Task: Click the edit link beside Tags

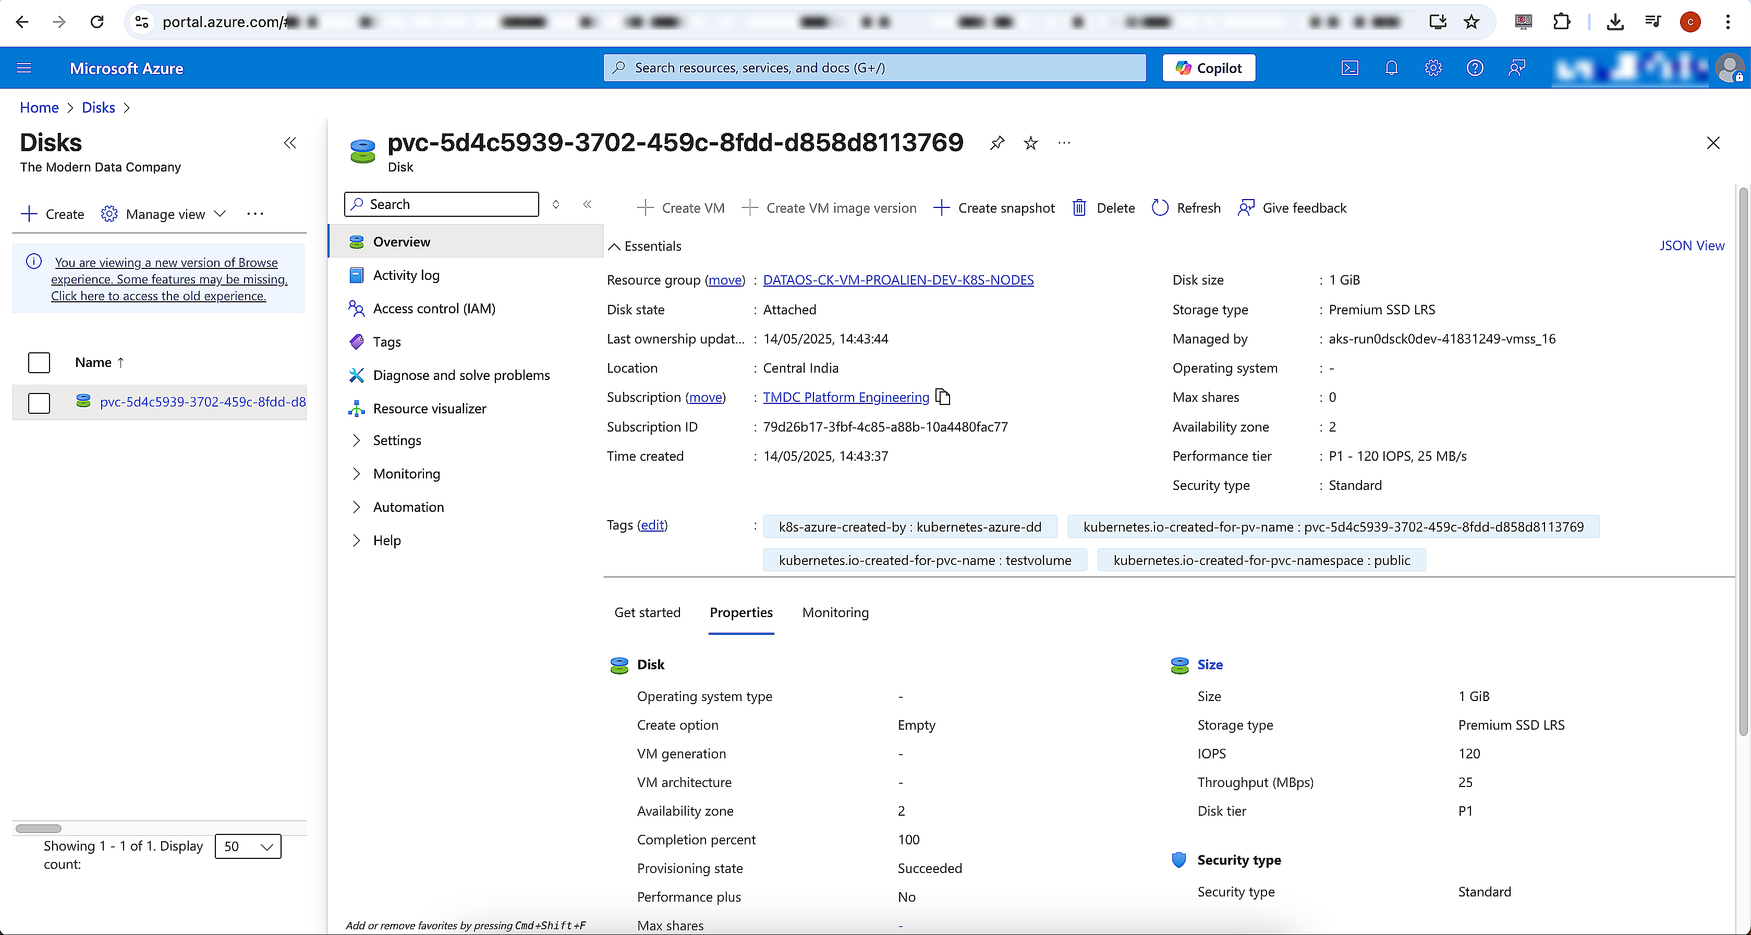Action: click(652, 525)
